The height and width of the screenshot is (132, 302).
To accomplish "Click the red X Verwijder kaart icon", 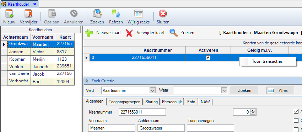I will [129, 33].
